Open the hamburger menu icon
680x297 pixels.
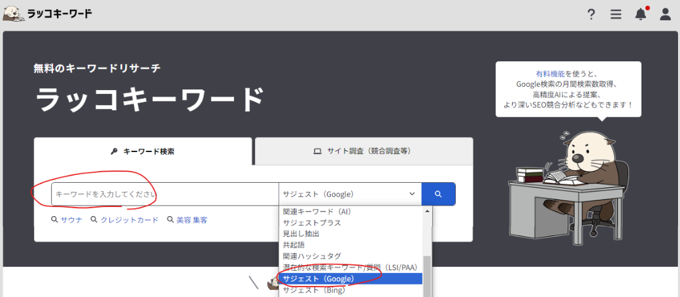(616, 14)
